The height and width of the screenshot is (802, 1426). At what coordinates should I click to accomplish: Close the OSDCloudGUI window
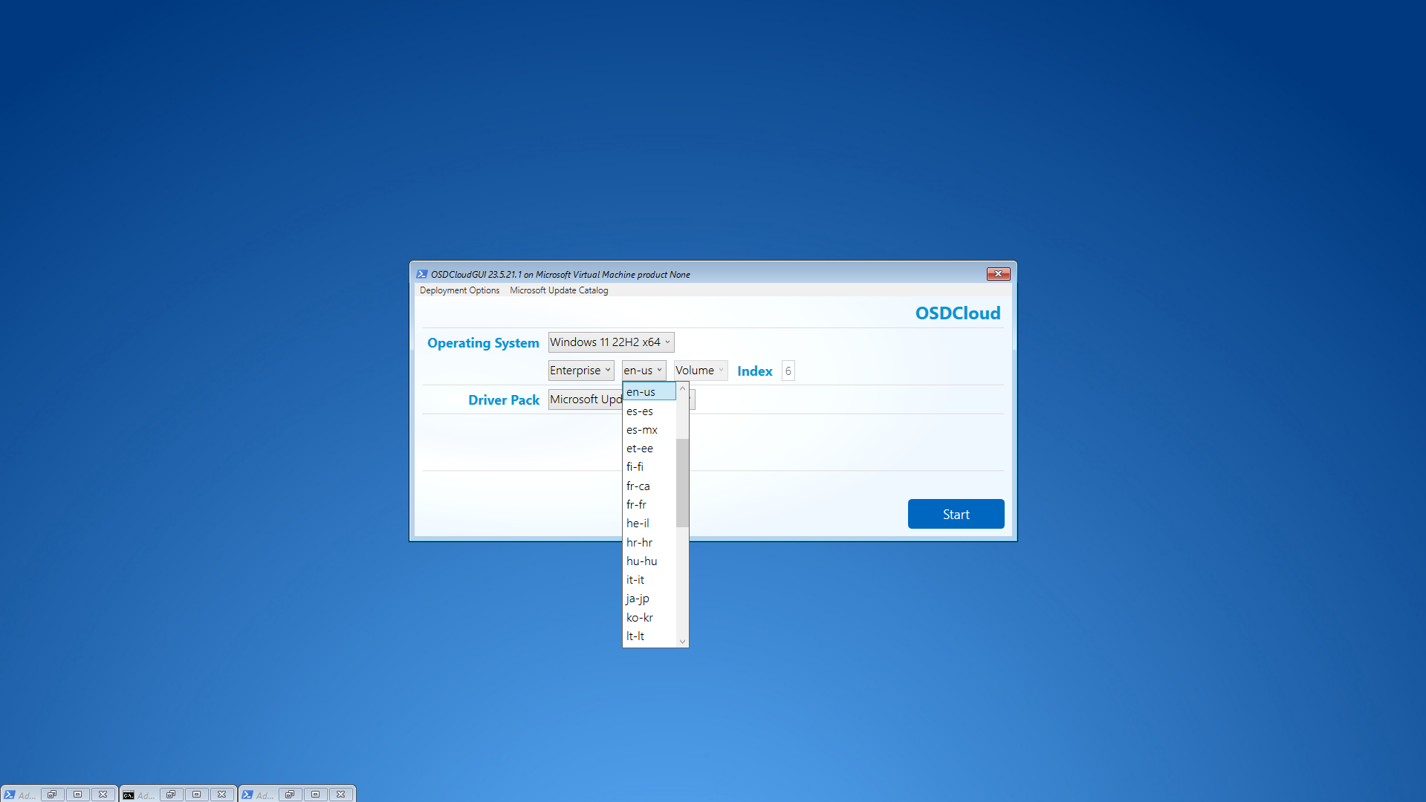coord(998,274)
